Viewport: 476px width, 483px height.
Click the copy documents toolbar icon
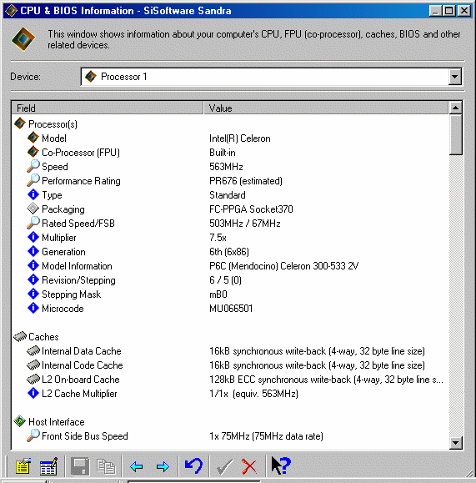tap(106, 466)
